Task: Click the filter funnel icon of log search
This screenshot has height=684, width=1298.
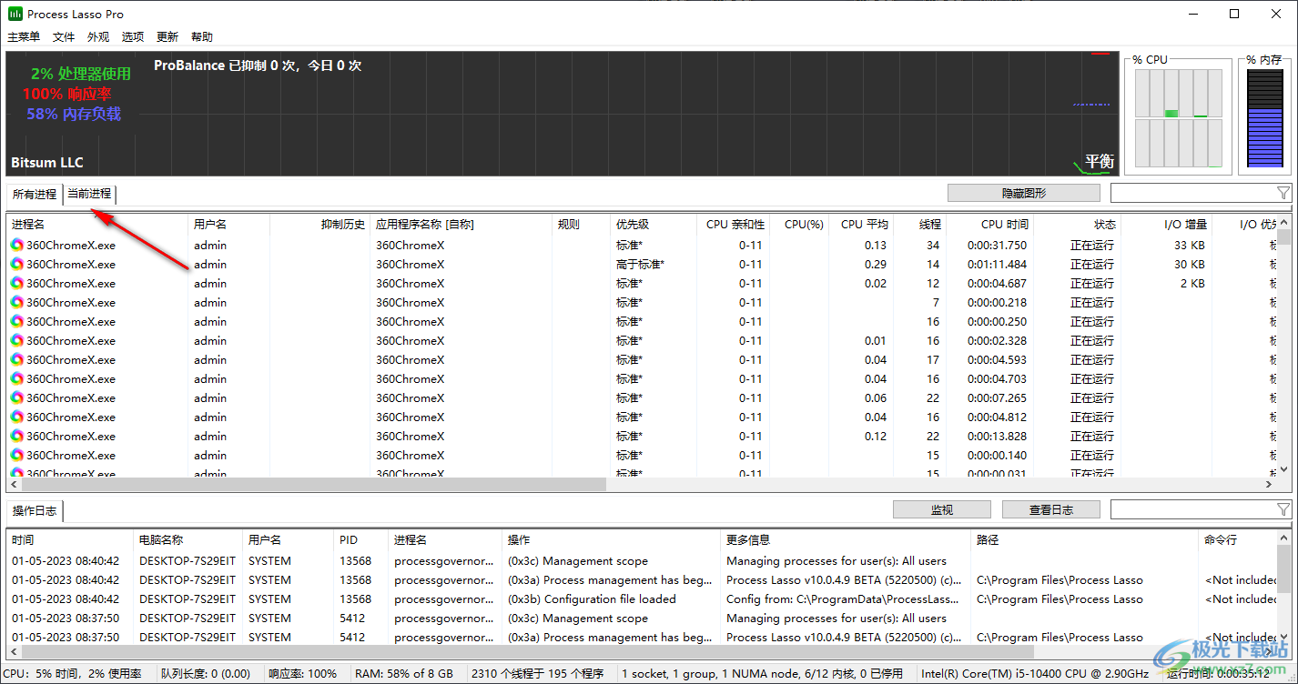Action: pyautogui.click(x=1283, y=509)
